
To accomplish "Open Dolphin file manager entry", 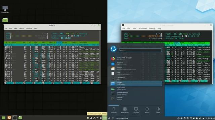I will pos(136,84).
